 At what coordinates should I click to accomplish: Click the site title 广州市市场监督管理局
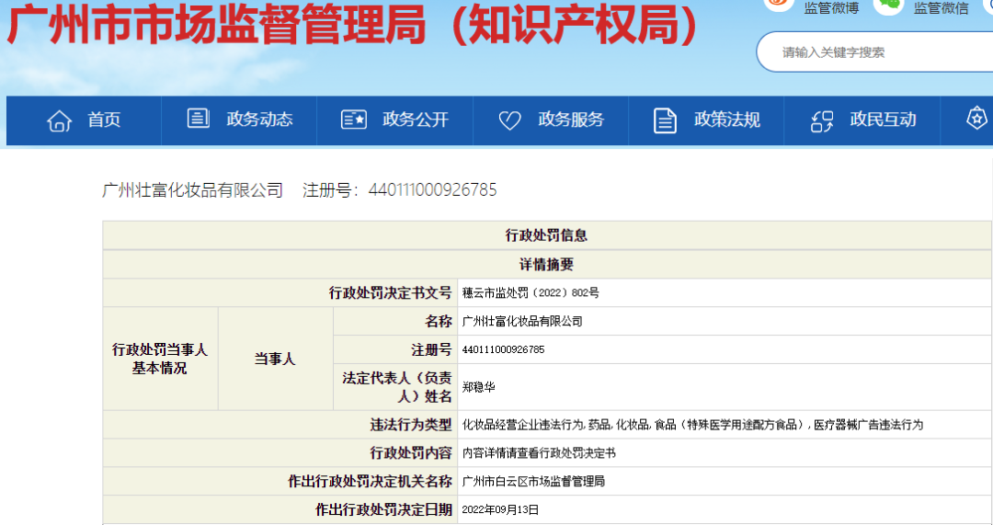tap(217, 24)
